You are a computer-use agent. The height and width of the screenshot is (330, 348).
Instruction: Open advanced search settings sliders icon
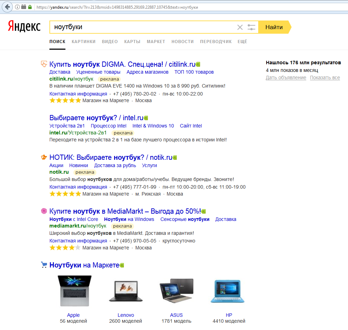[251, 27]
